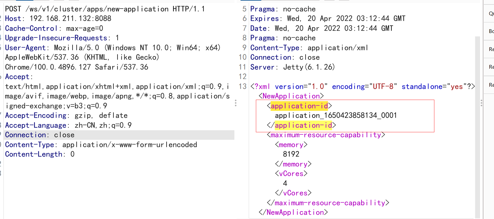The height and width of the screenshot is (219, 494).
Task: Open the inspector section labeled "Qu"
Action: click(491, 14)
